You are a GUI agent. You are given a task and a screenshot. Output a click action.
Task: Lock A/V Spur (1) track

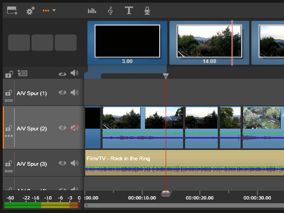9,93
